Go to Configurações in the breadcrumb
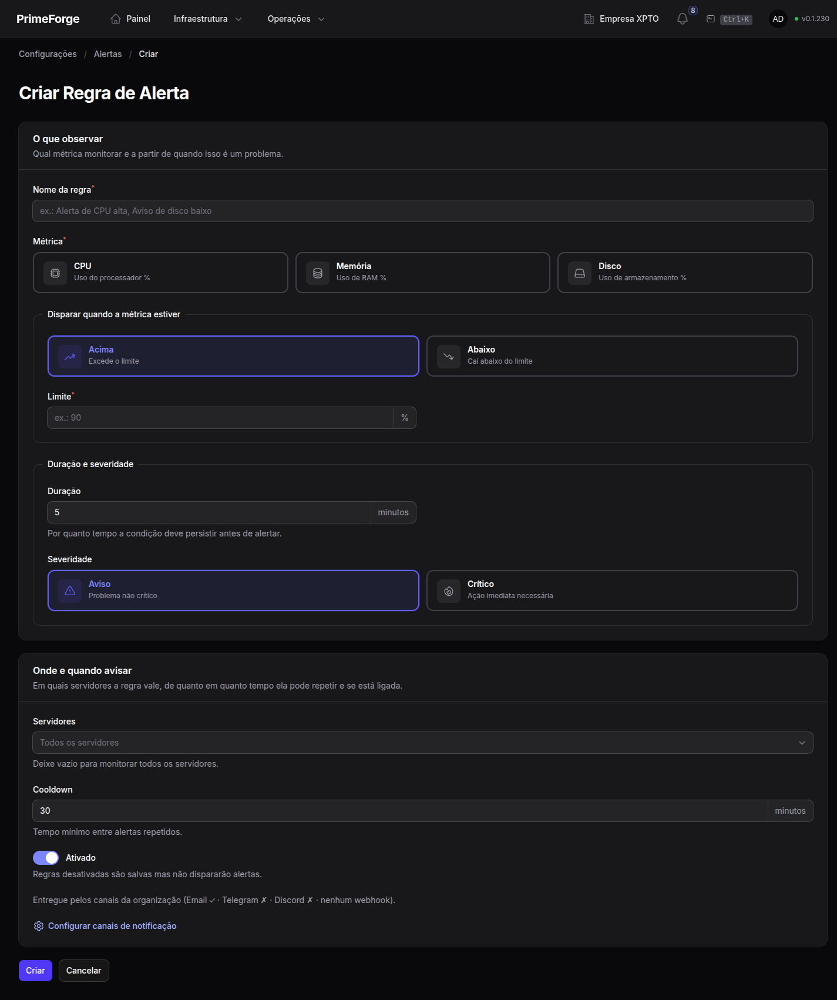Image resolution: width=837 pixels, height=1000 pixels. pyautogui.click(x=48, y=54)
